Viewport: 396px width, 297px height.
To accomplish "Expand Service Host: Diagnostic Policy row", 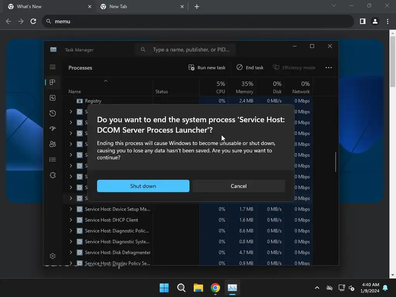I will coord(71,231).
